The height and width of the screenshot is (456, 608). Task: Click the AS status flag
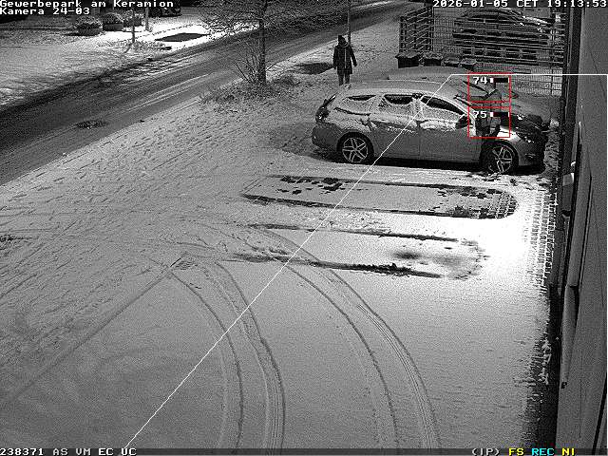(x=60, y=451)
